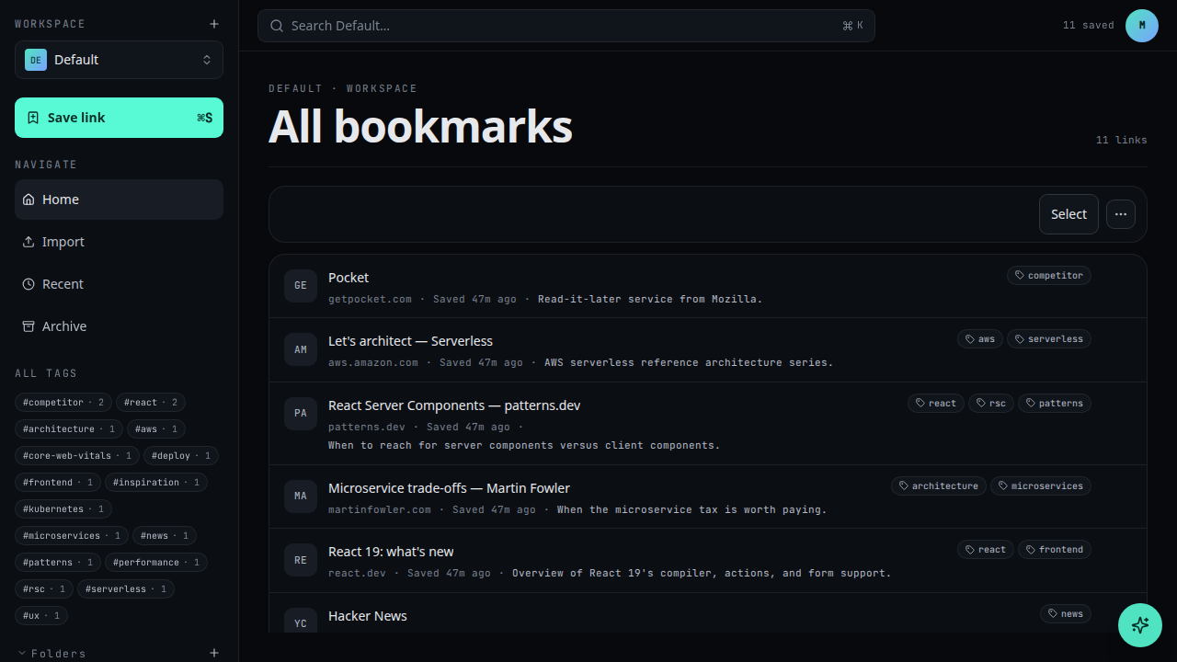This screenshot has height=662, width=1177.
Task: Focus the Search Default field
Action: tap(566, 26)
